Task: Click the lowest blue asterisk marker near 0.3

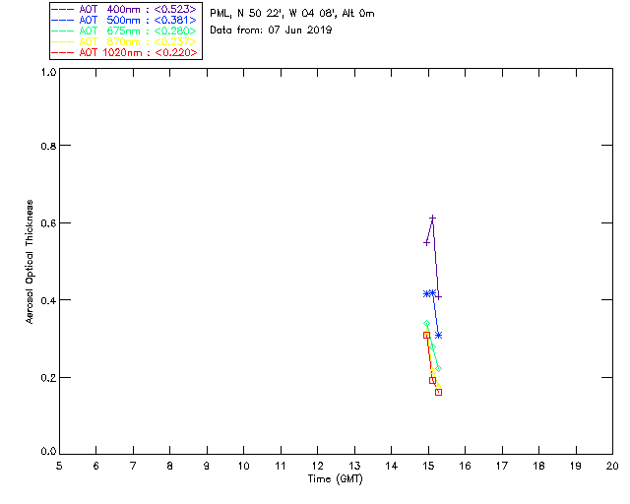Action: (438, 335)
